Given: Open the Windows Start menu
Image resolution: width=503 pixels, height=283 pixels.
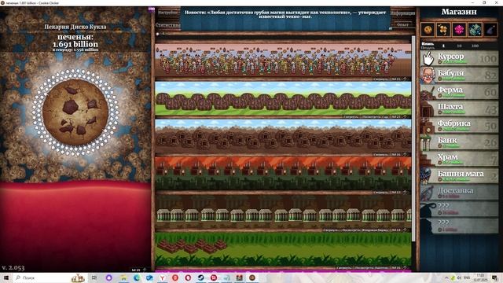Looking at the screenshot, I should (x=6, y=277).
